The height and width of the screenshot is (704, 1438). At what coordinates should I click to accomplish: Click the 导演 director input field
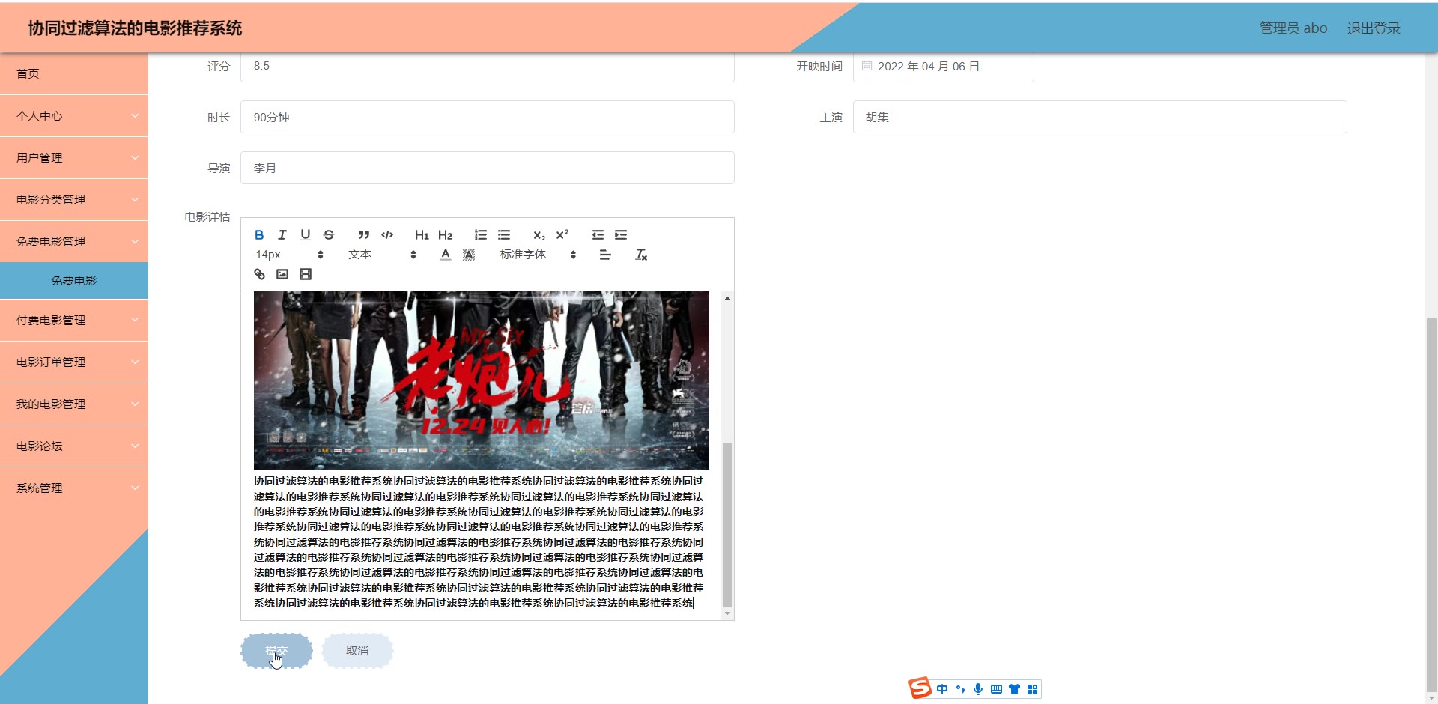[x=488, y=169]
